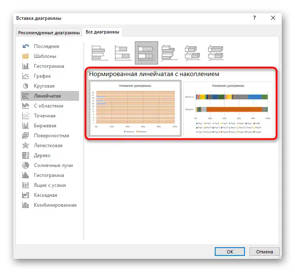Click the Каскадная waterfall chart icon

click(x=26, y=195)
